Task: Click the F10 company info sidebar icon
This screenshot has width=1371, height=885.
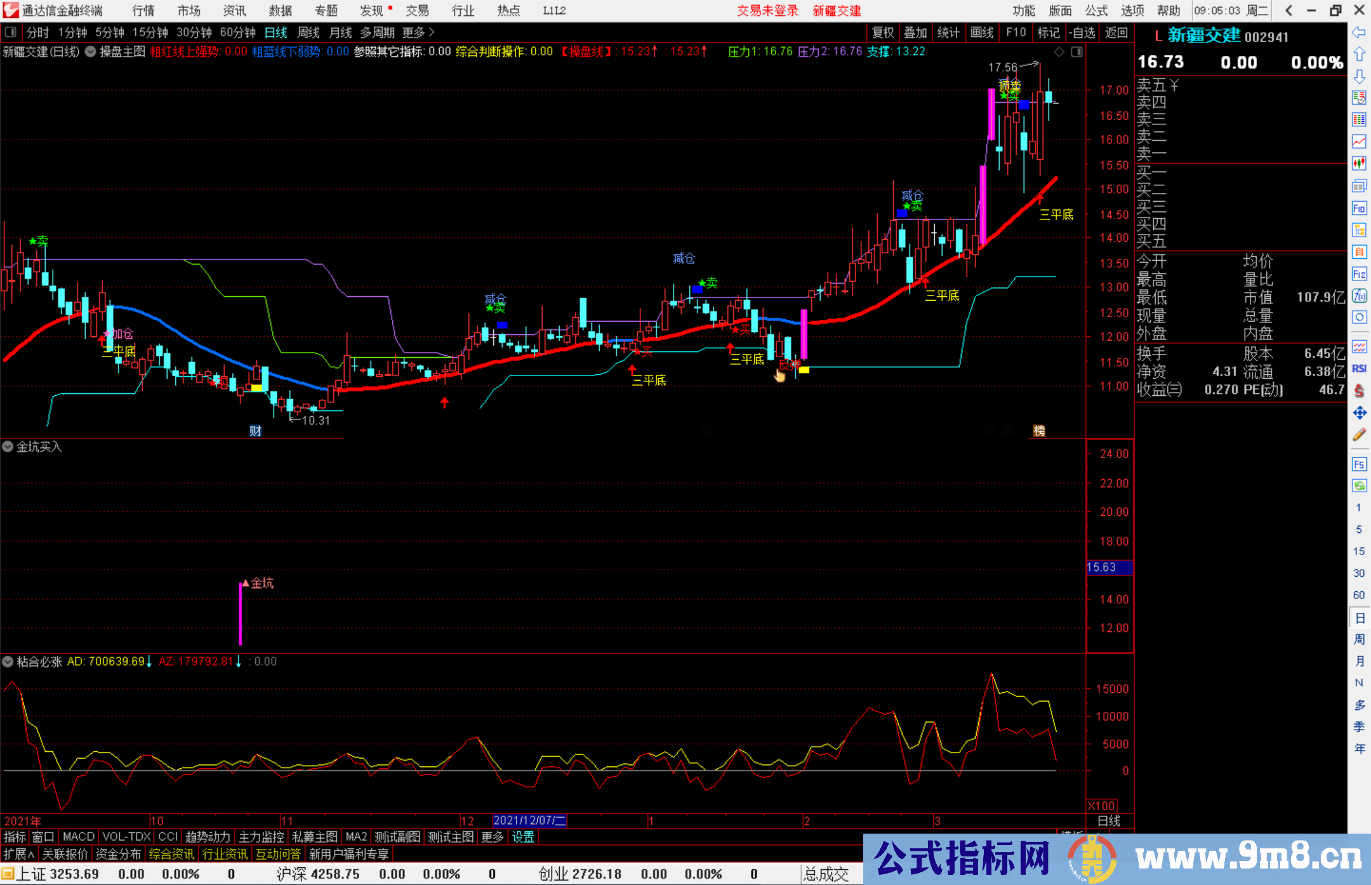Action: point(1359,208)
